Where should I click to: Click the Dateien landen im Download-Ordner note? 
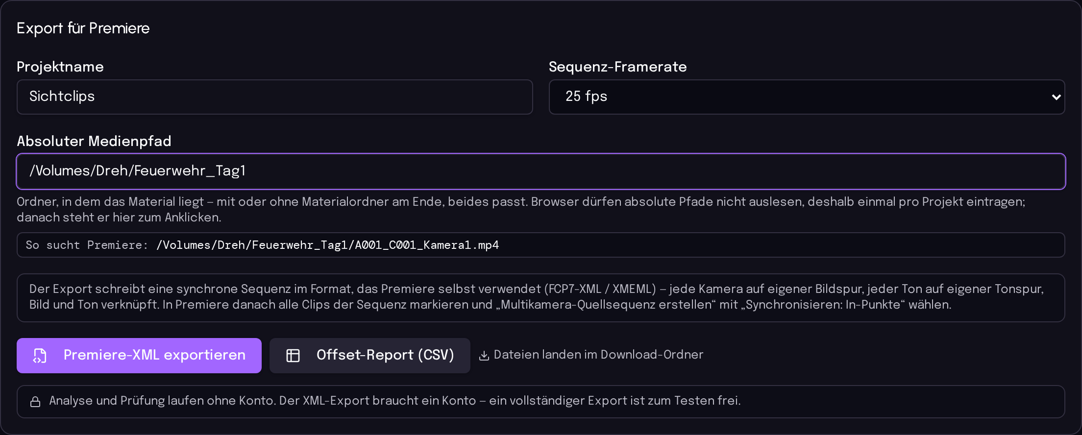pos(598,355)
